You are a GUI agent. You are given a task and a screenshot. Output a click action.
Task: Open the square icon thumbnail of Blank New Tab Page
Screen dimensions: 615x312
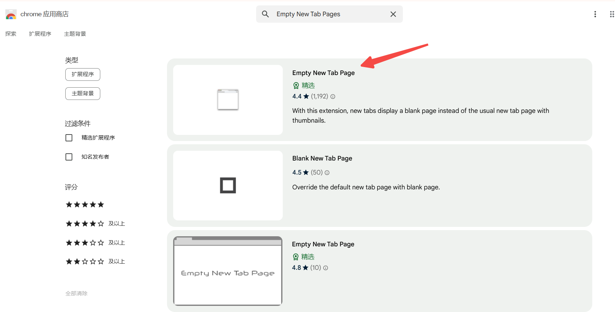click(x=228, y=185)
